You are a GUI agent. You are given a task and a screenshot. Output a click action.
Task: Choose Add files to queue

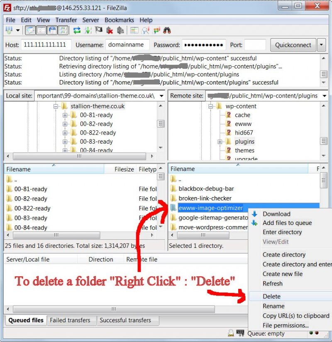coord(287,223)
